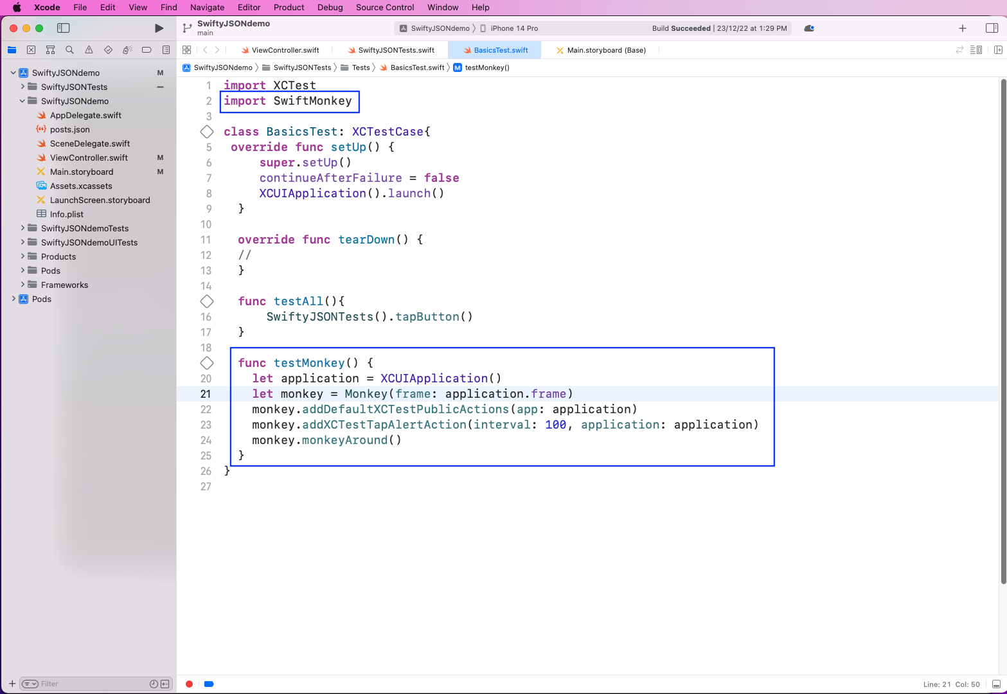Click BasicsTest.swift in the jump bar
The image size is (1007, 694).
pyautogui.click(x=412, y=67)
